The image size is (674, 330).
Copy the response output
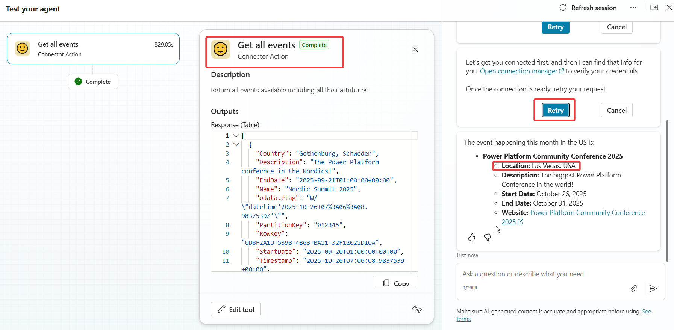point(395,283)
